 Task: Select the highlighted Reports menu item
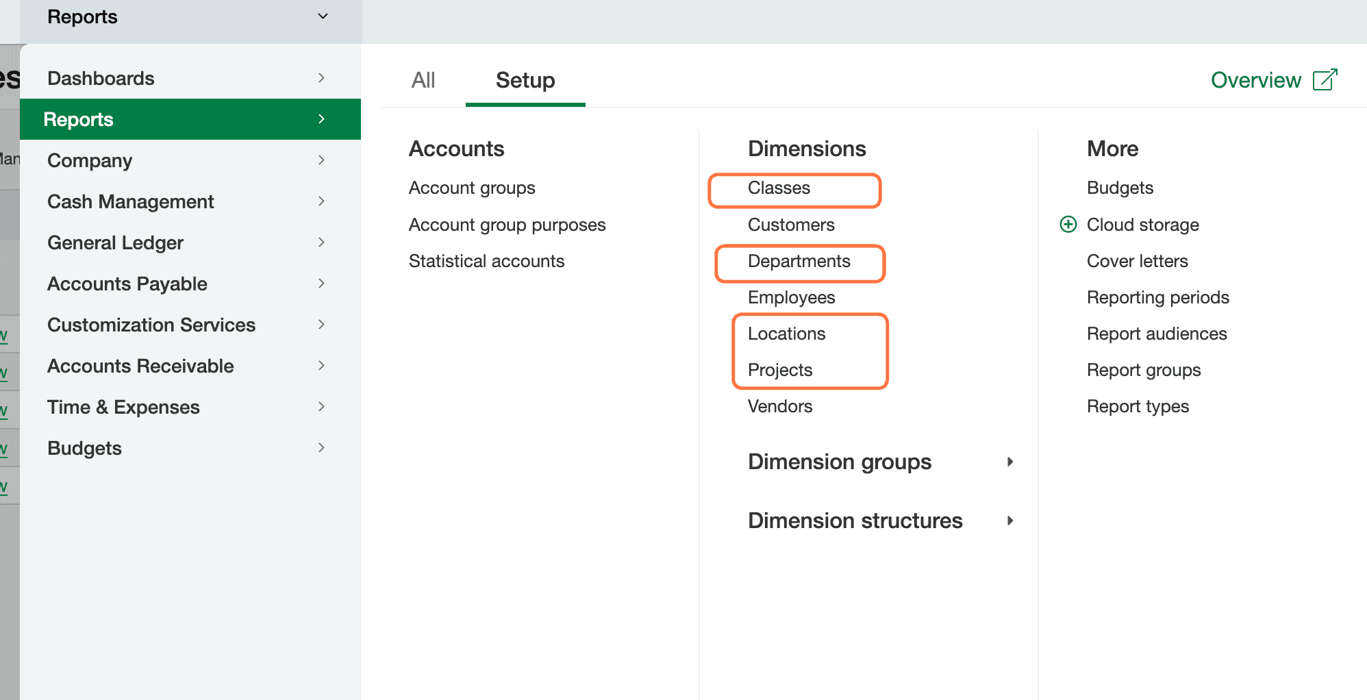[190, 119]
